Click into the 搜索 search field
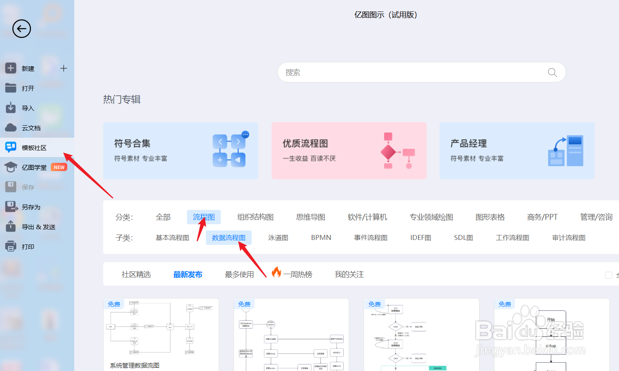 tap(421, 72)
